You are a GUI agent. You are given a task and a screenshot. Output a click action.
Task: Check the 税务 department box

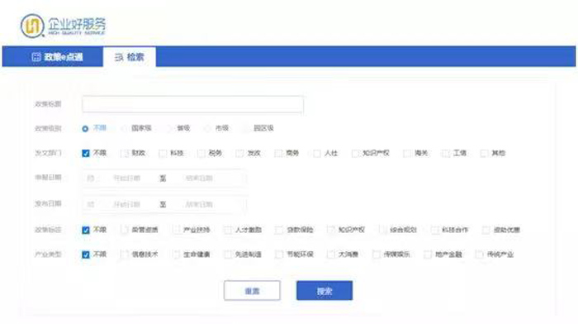tap(201, 153)
